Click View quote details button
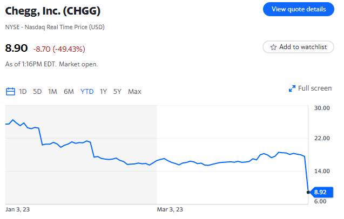The image size is (344, 219). [x=298, y=9]
